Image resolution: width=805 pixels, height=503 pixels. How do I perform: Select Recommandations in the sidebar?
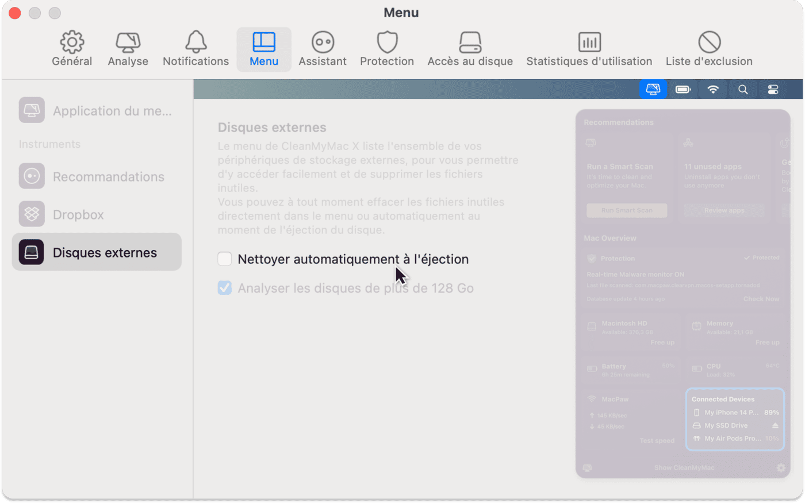pos(97,176)
